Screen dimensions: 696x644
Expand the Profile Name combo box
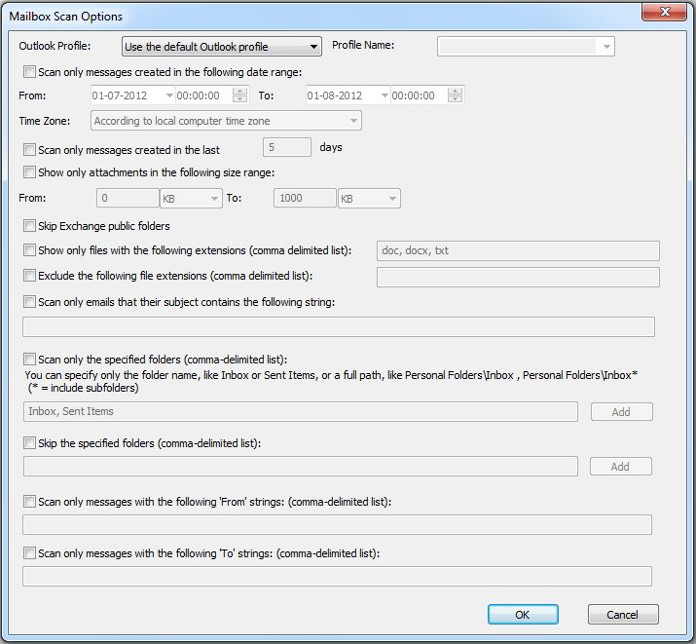tap(526, 46)
